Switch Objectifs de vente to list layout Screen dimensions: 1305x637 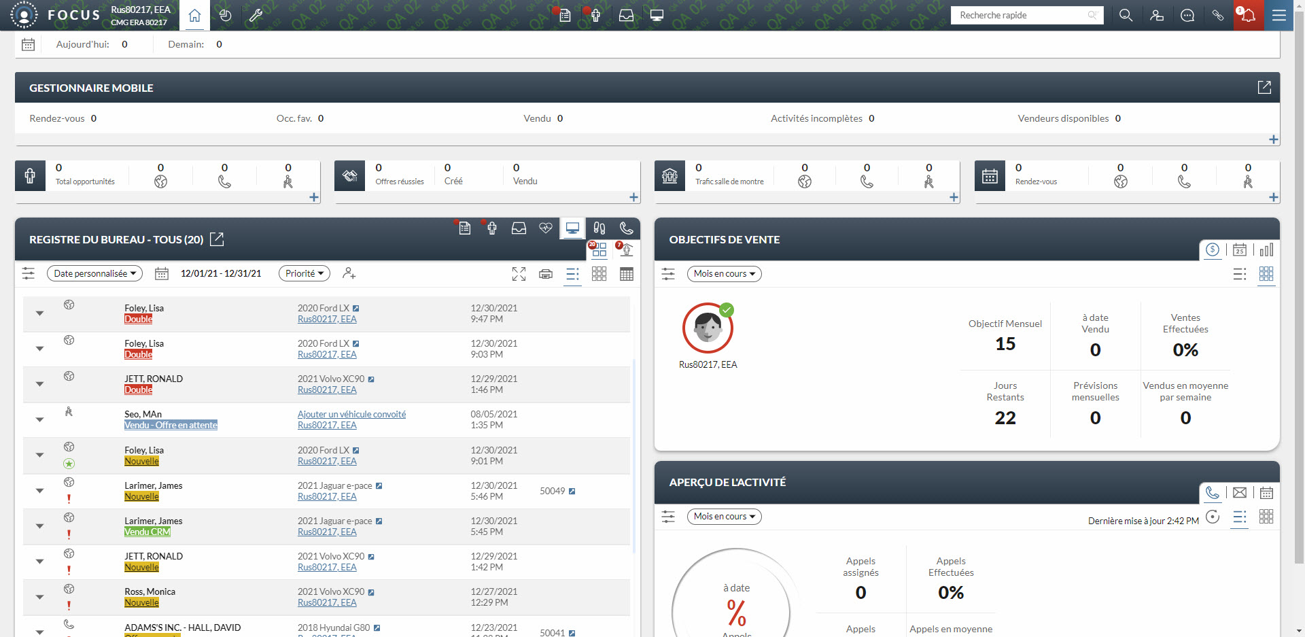click(1240, 274)
